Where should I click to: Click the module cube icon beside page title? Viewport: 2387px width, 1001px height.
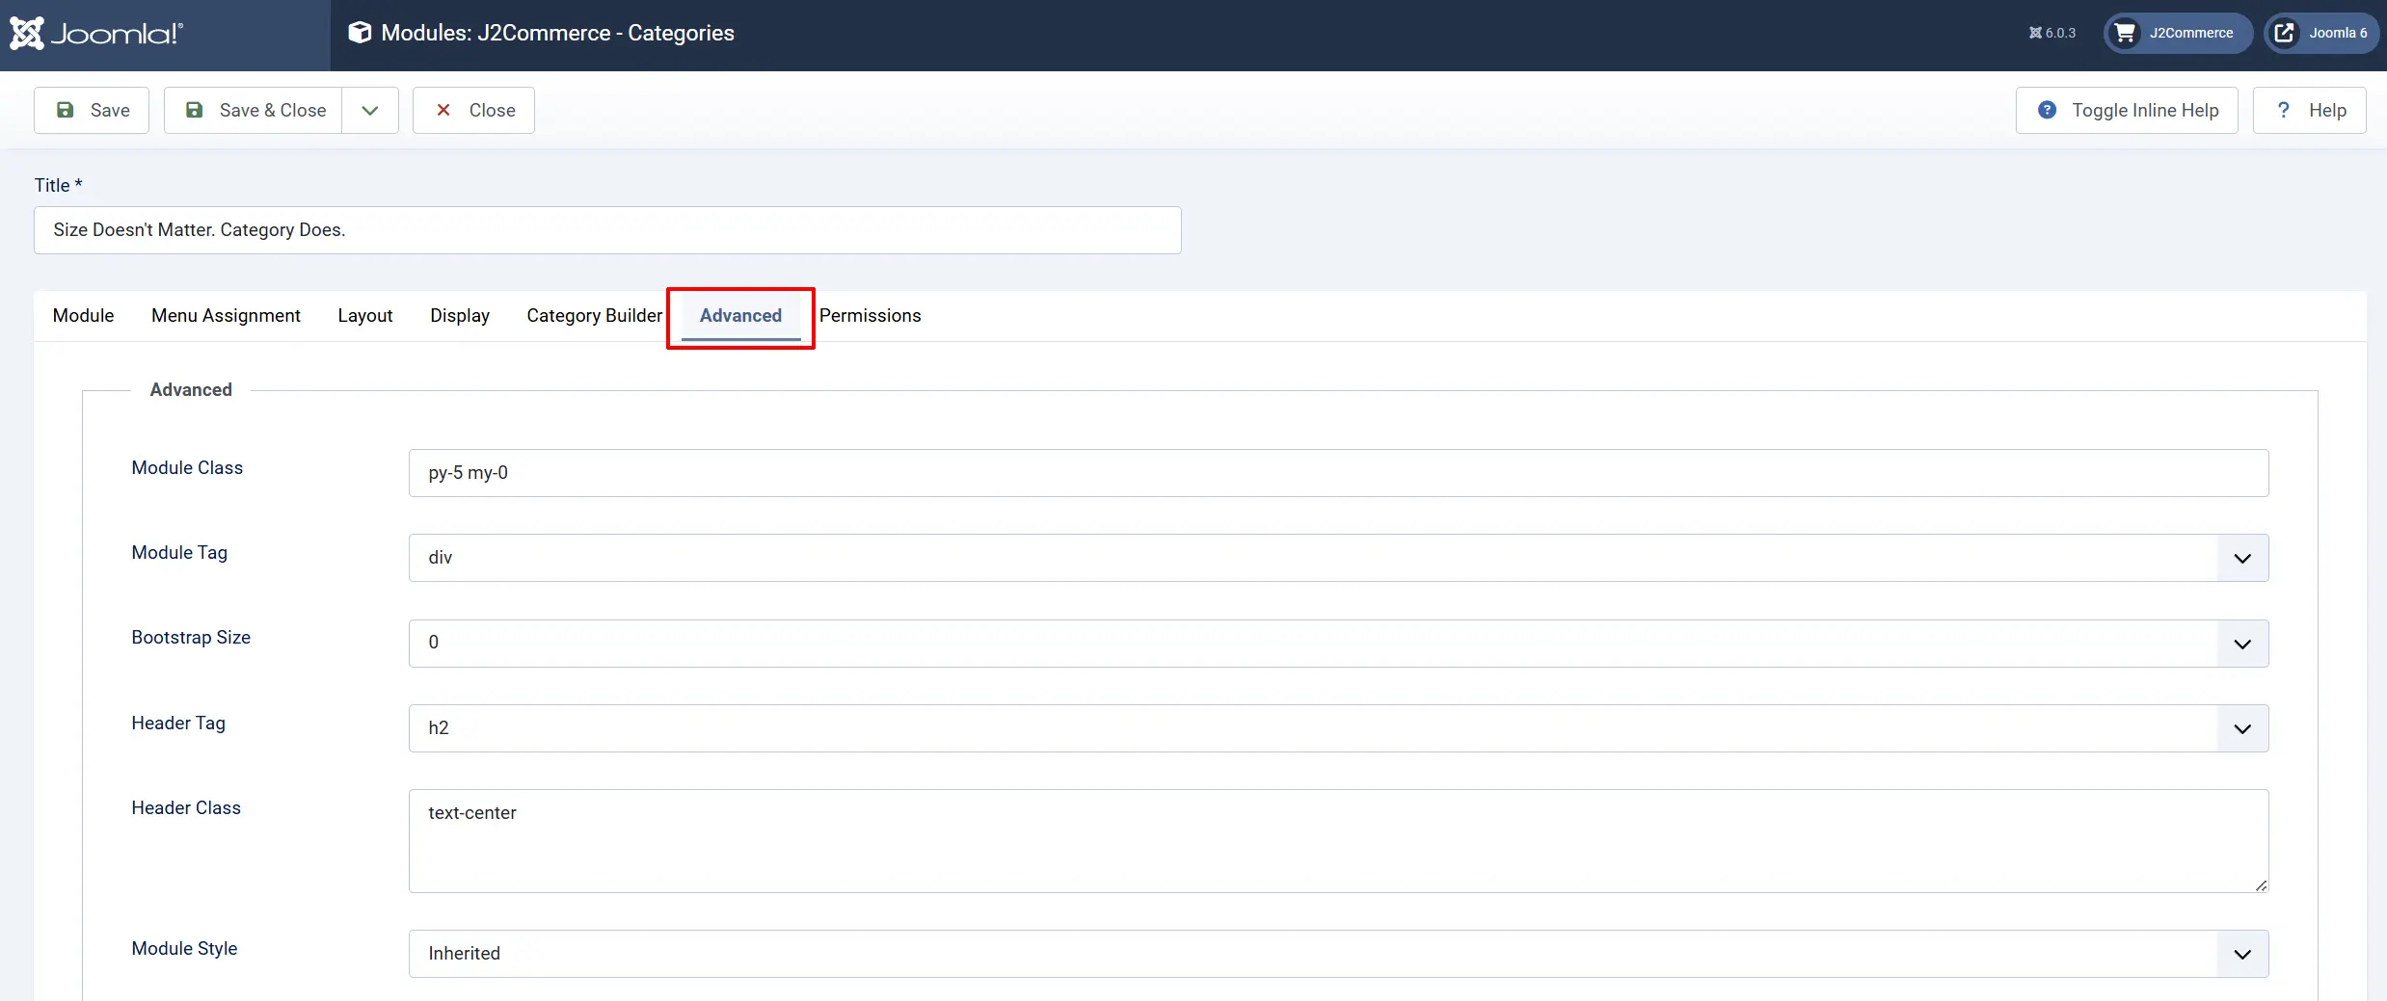point(360,33)
